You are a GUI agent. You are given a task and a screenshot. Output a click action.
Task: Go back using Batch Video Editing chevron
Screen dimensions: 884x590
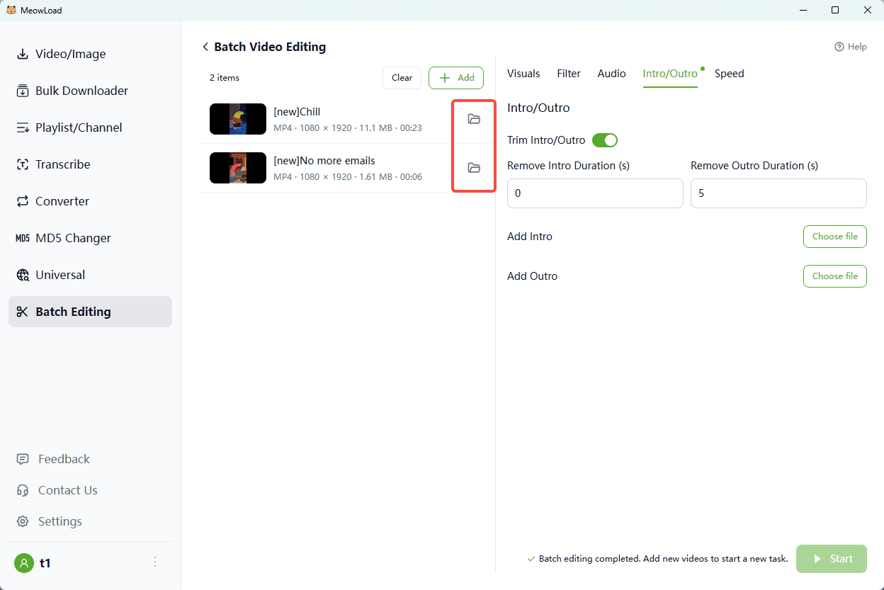click(x=205, y=47)
